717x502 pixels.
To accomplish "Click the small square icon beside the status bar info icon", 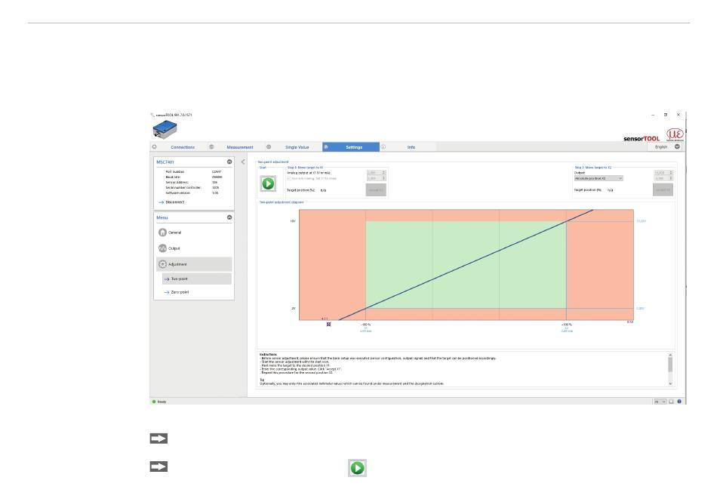I will click(671, 402).
